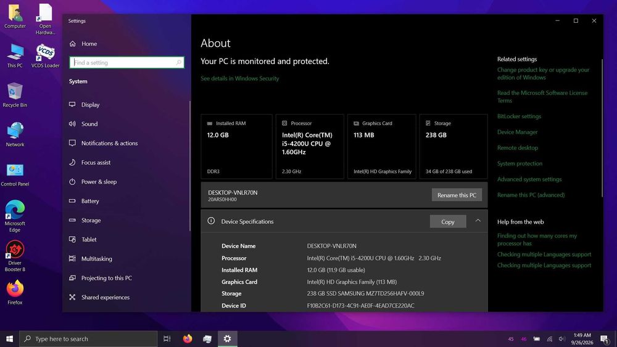The width and height of the screenshot is (617, 347).
Task: Launch the VCDS Loader desktop shortcut
Action: 45,56
